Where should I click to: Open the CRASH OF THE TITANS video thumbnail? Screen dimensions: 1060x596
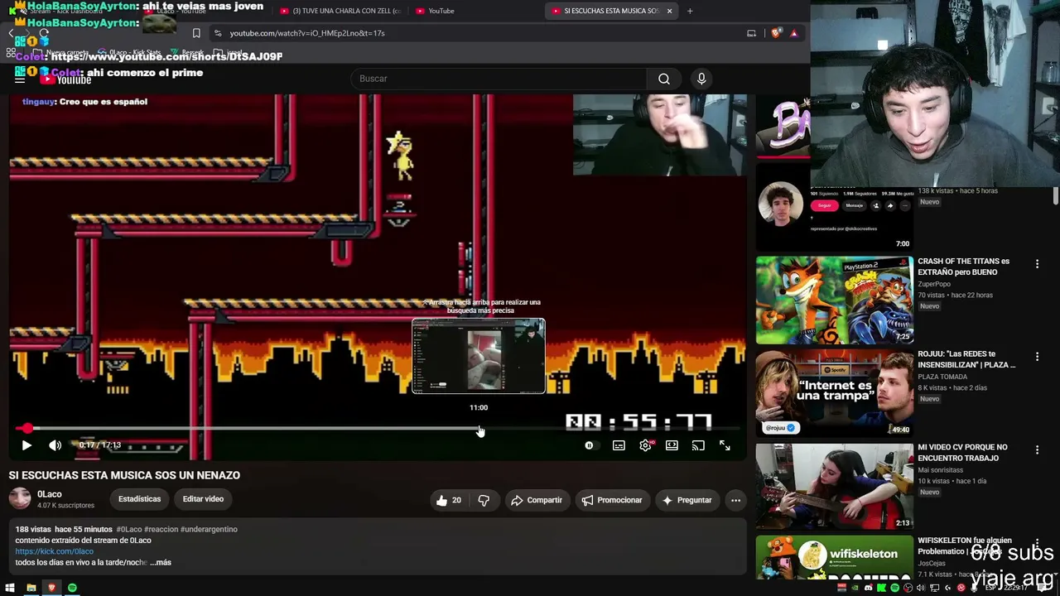834,300
